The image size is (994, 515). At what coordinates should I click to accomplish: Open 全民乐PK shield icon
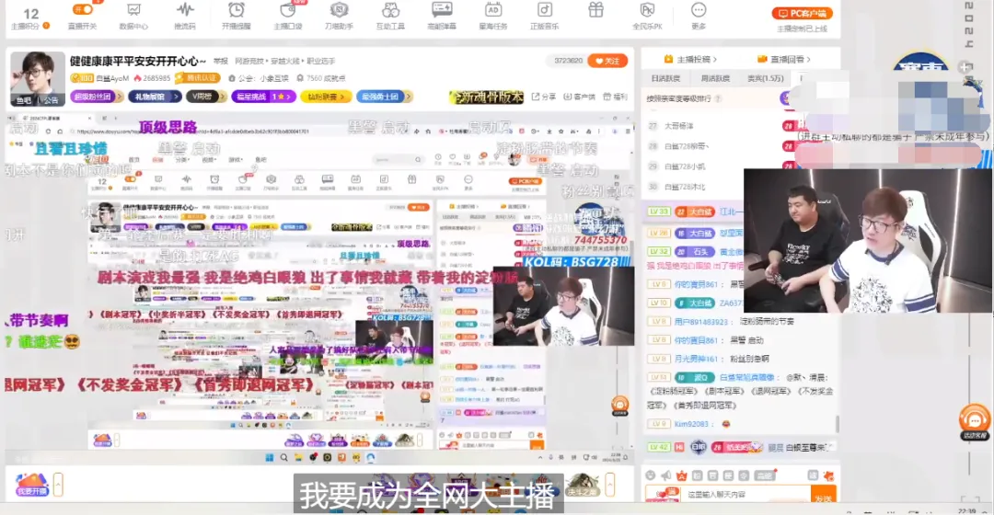pyautogui.click(x=647, y=10)
